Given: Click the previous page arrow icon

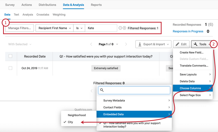Looking at the screenshot, I should 91,44.
